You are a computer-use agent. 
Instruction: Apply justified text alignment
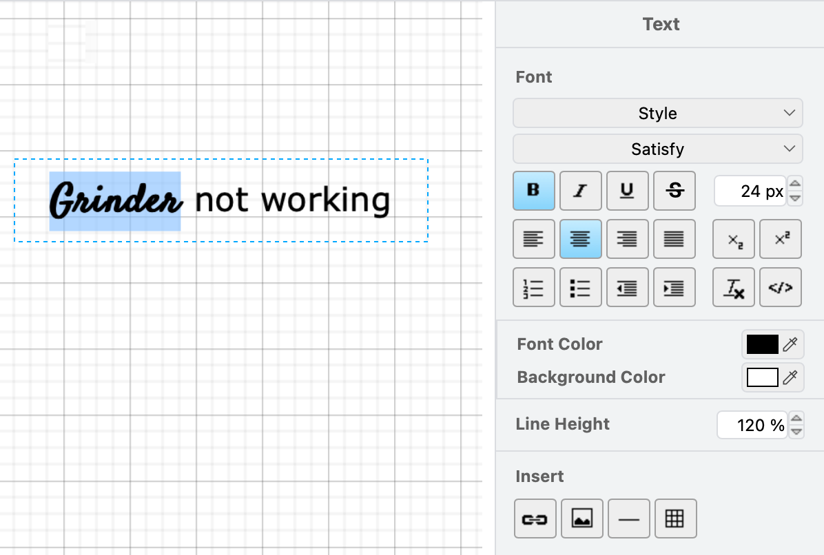(674, 239)
